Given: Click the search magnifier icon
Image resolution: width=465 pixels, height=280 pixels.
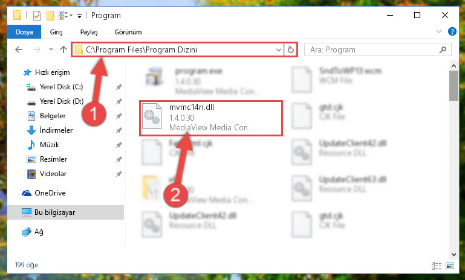Looking at the screenshot, I should (x=443, y=49).
